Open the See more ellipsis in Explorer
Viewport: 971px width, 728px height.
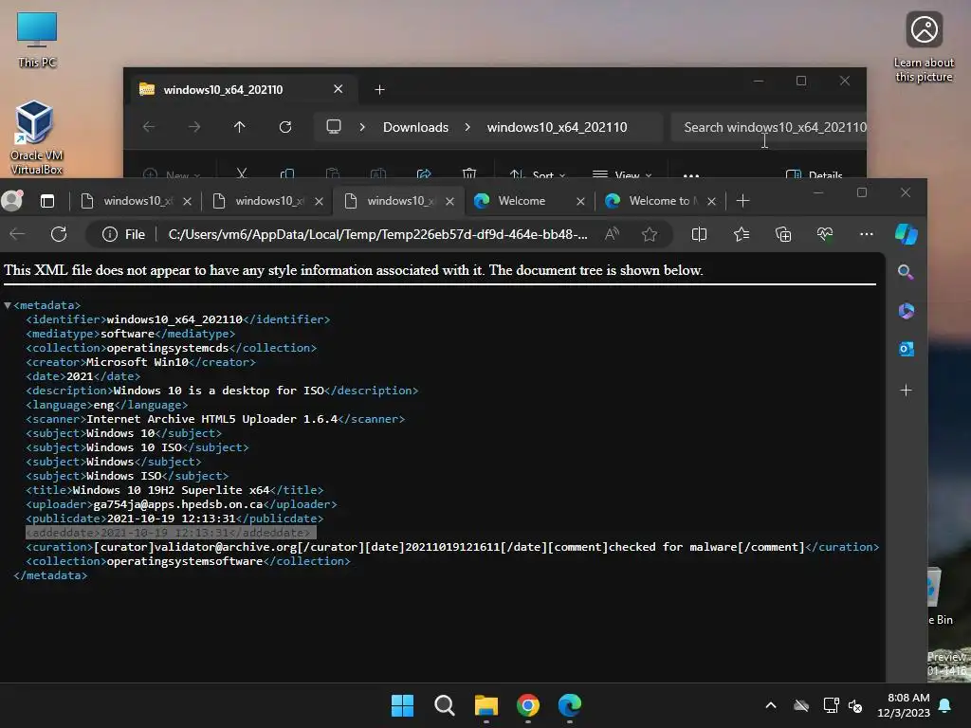[x=691, y=174]
